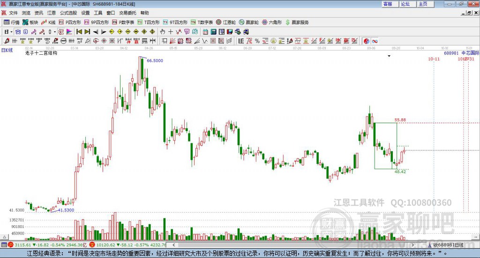Click the 66.5000 high price label

(x=155, y=60)
